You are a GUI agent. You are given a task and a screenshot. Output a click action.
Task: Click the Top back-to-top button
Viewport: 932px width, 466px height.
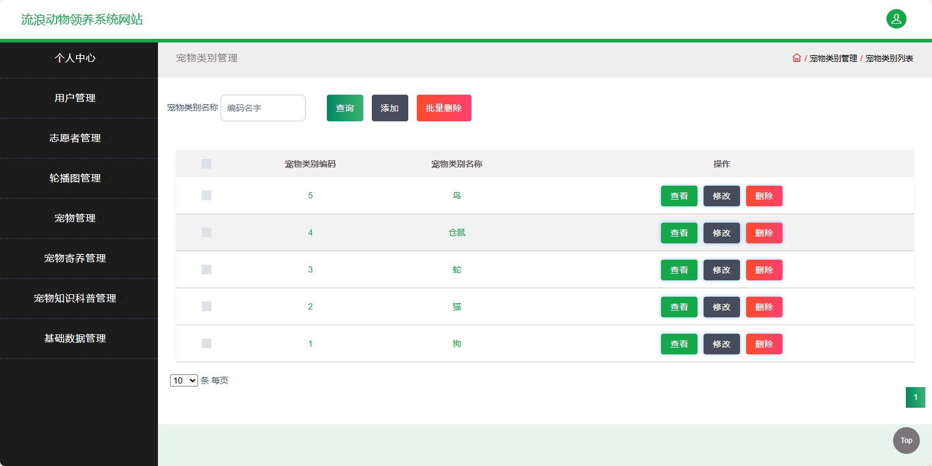(x=906, y=441)
